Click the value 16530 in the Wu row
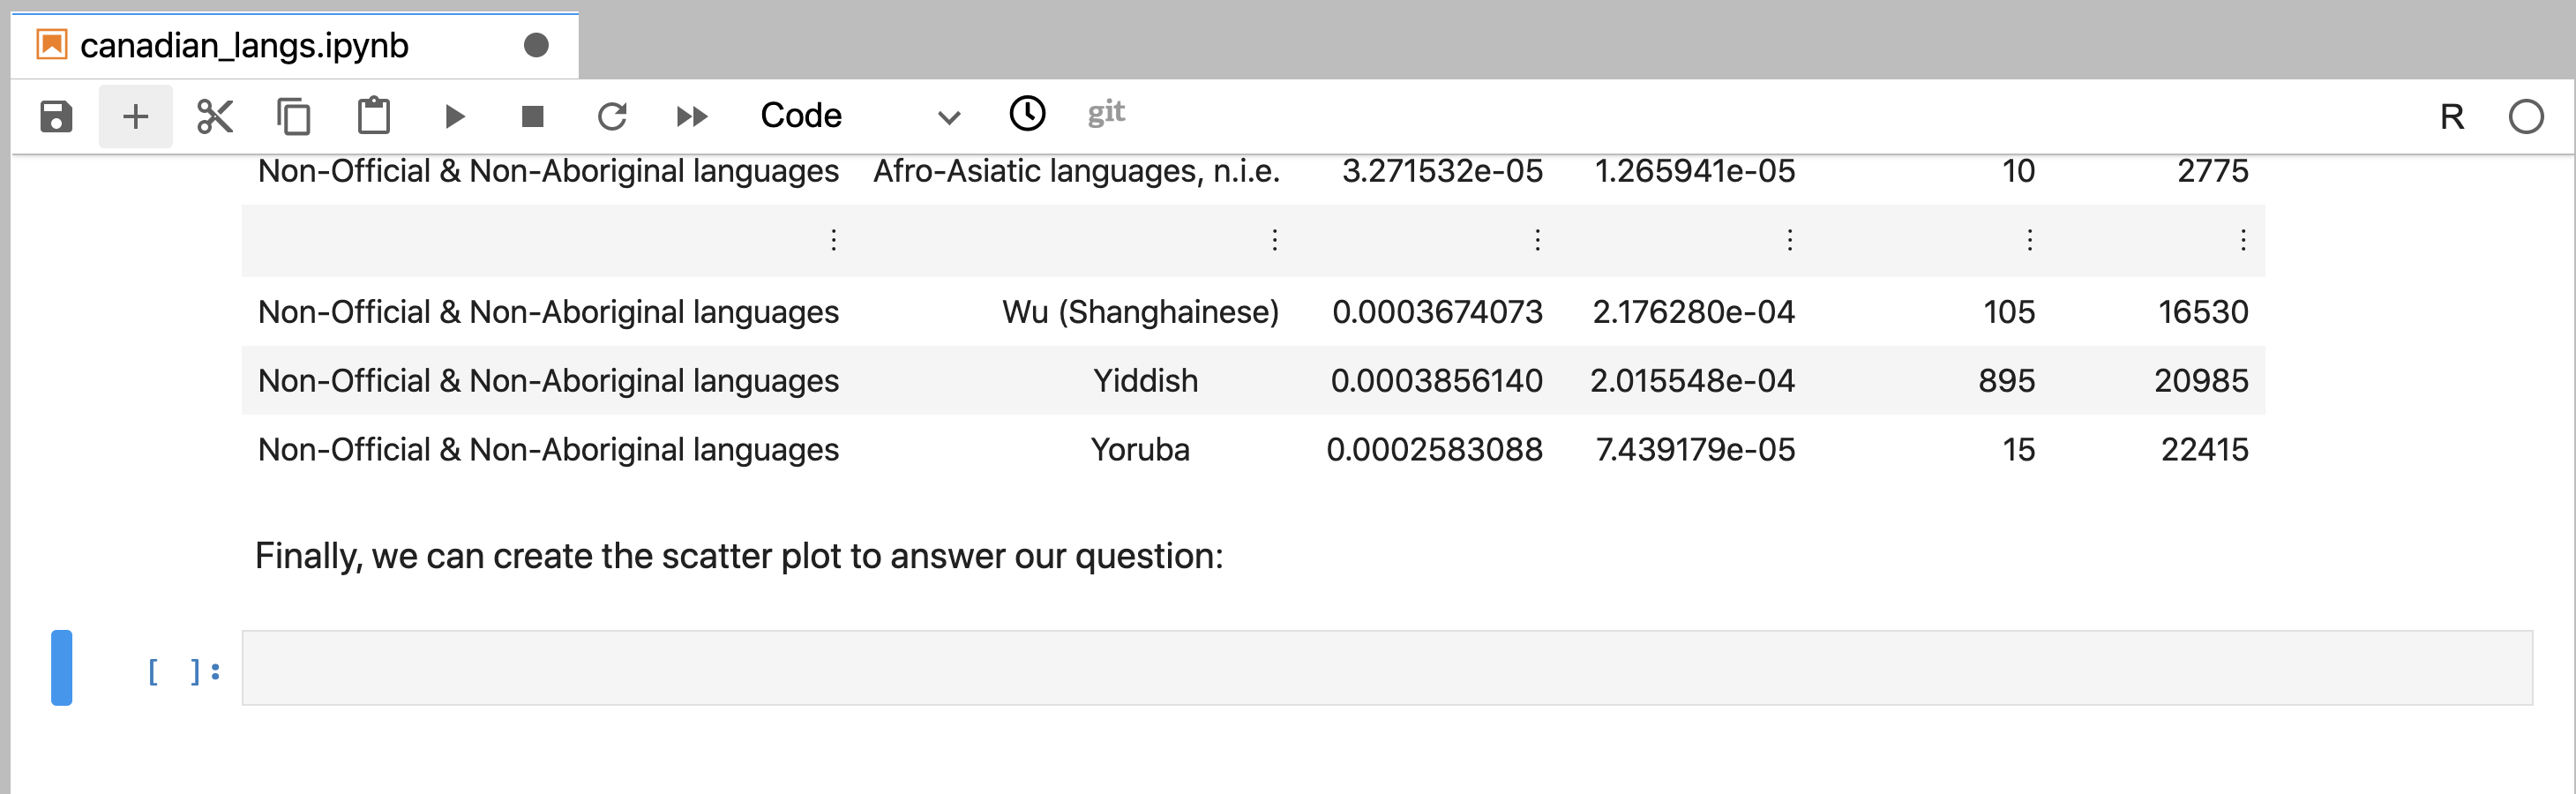The image size is (2576, 794). pyautogui.click(x=2203, y=312)
